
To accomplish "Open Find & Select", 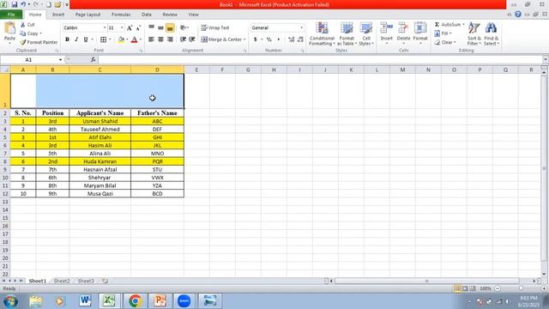I will pos(492,33).
